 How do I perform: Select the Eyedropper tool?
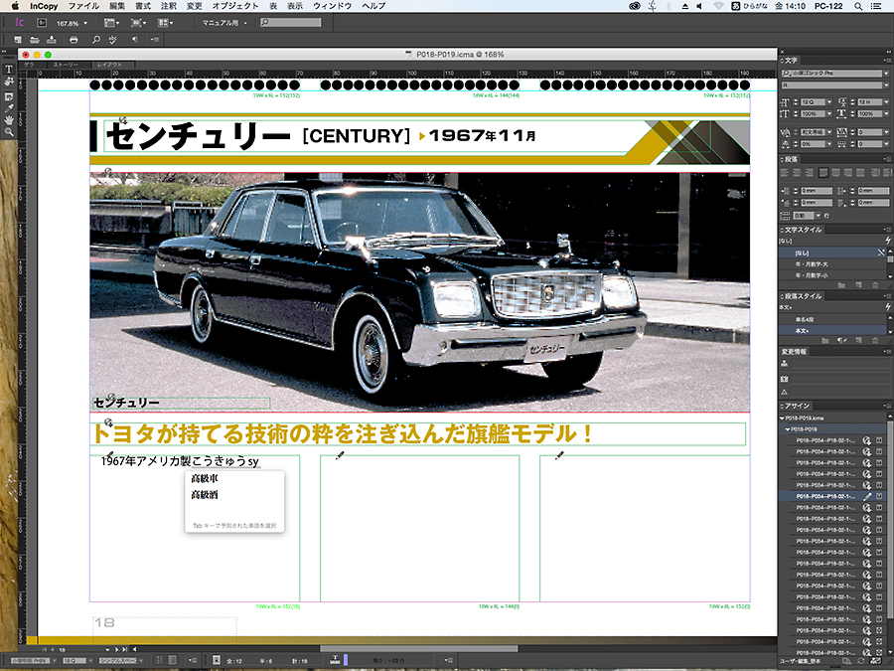click(x=9, y=107)
